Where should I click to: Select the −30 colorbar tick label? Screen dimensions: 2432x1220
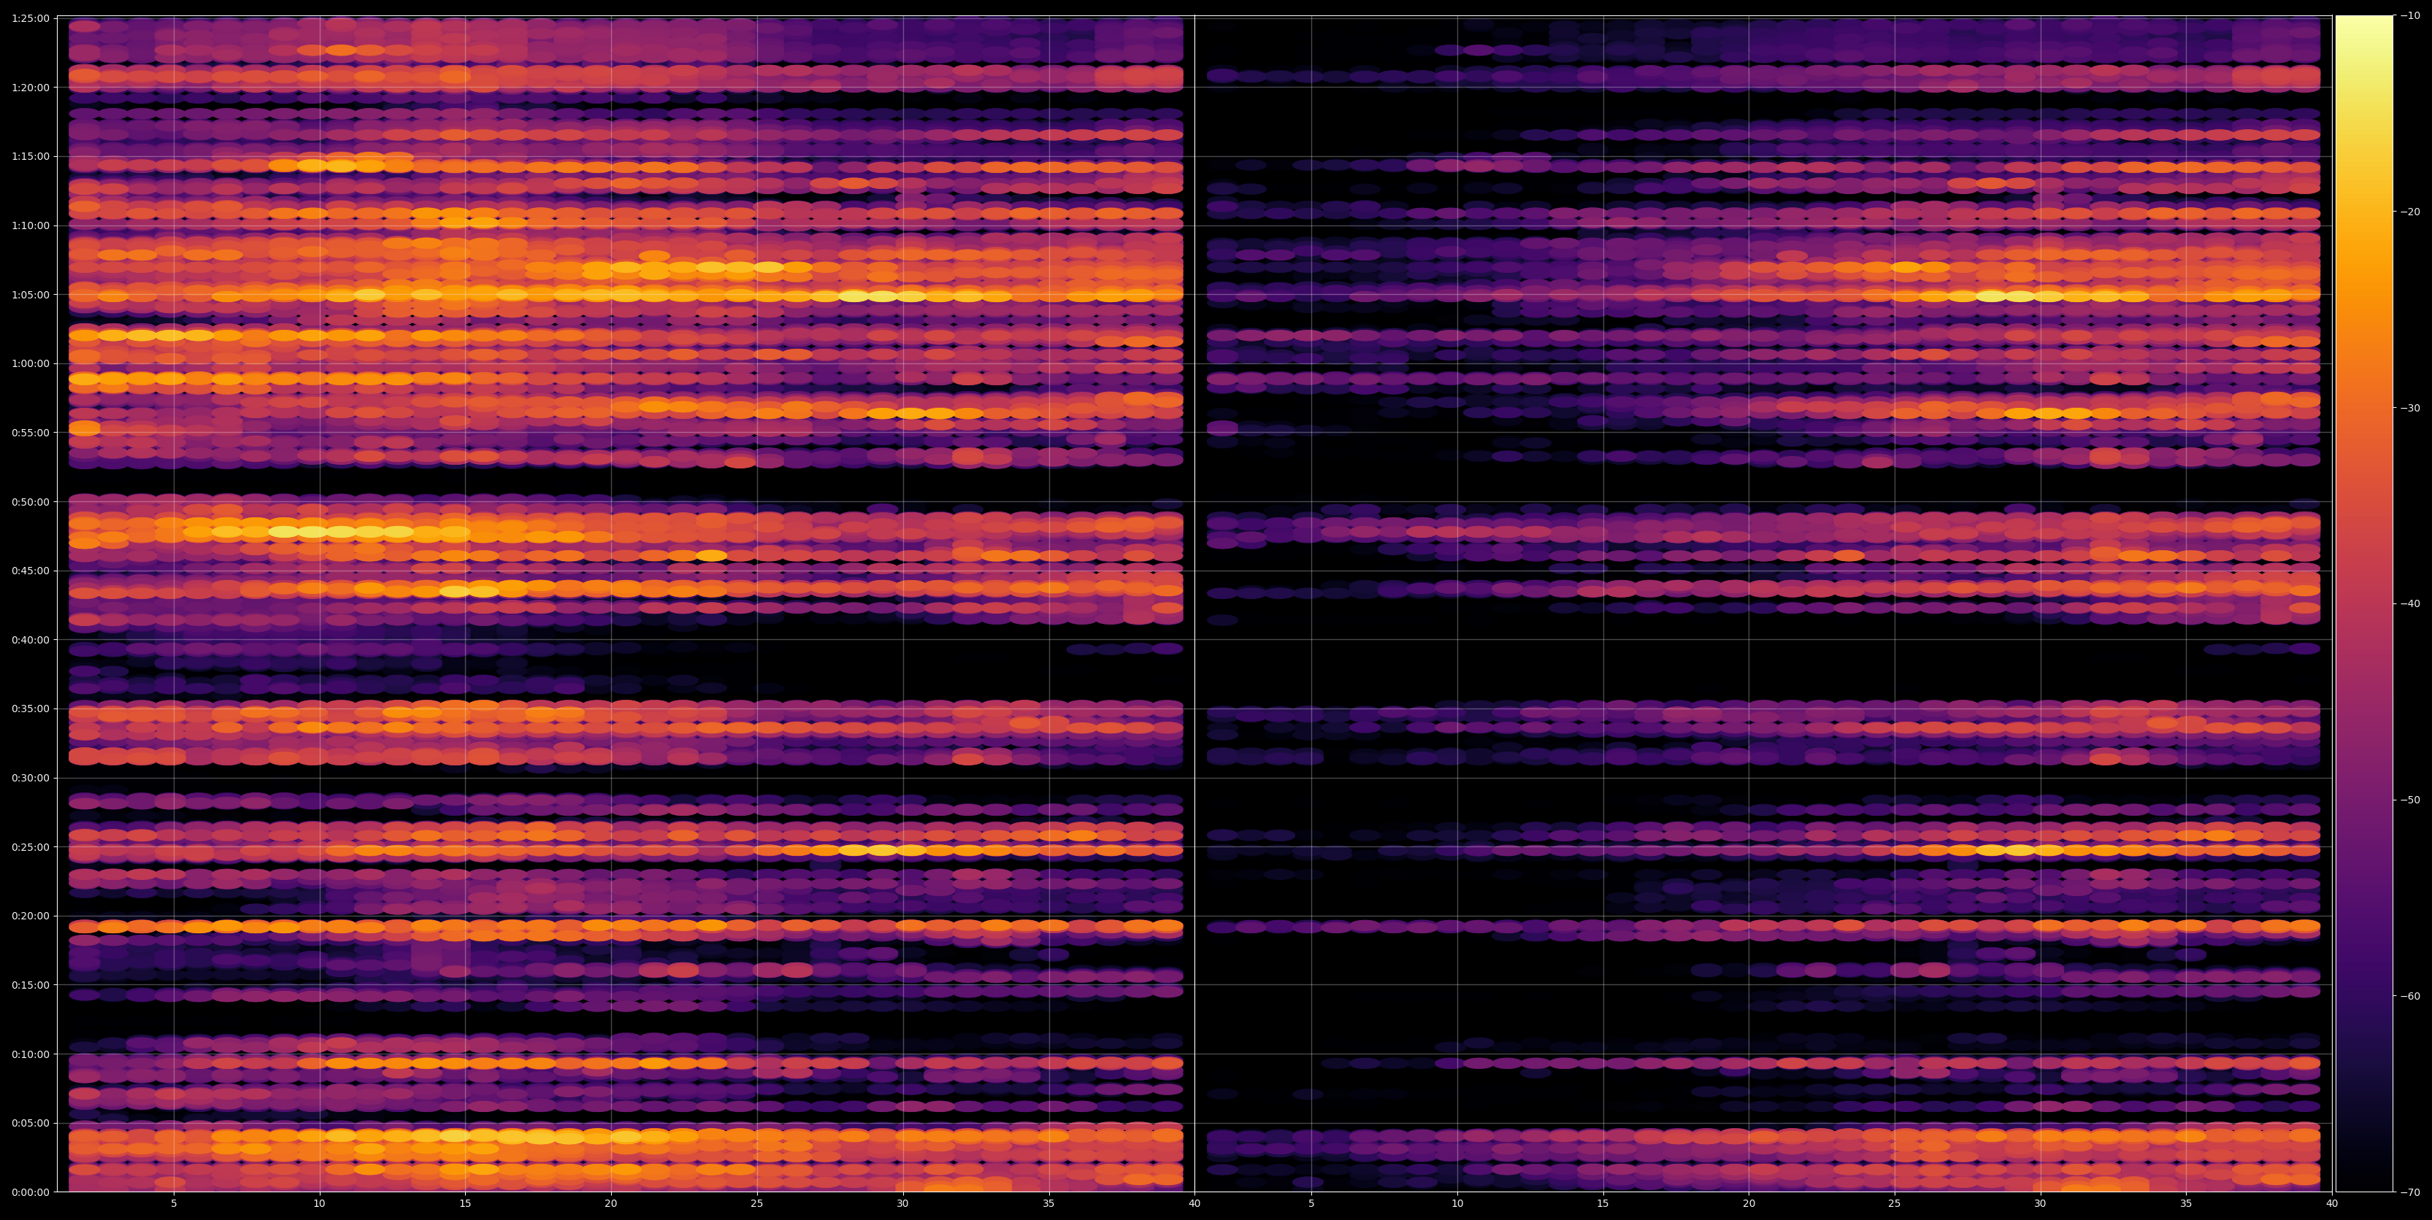pyautogui.click(x=2409, y=409)
